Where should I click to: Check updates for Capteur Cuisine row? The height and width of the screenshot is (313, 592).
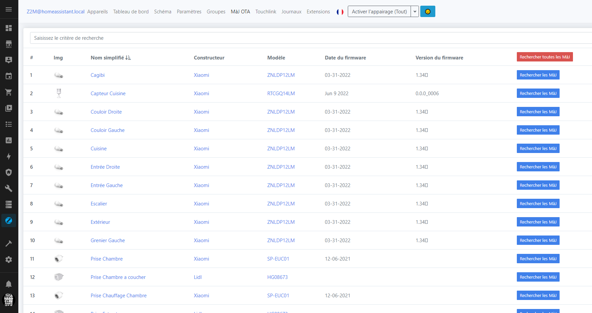click(538, 94)
